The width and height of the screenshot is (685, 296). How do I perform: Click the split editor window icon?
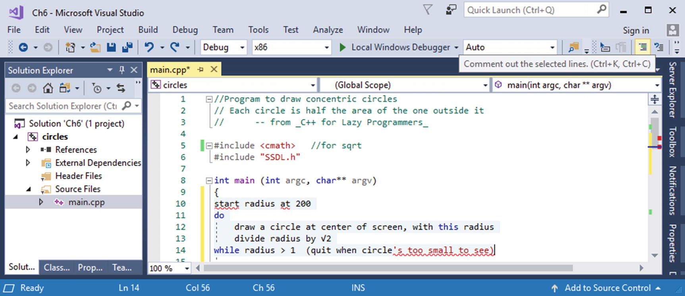pyautogui.click(x=654, y=99)
